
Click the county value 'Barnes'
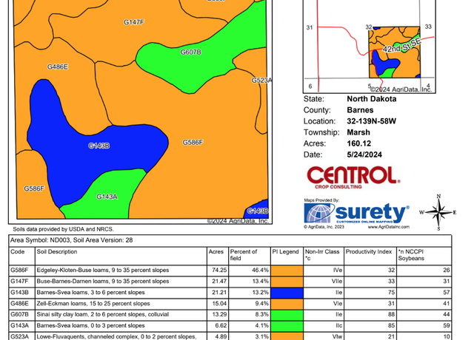(x=360, y=110)
